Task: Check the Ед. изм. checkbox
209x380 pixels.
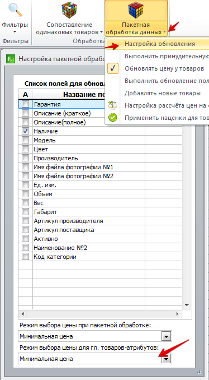Action: pos(25,185)
